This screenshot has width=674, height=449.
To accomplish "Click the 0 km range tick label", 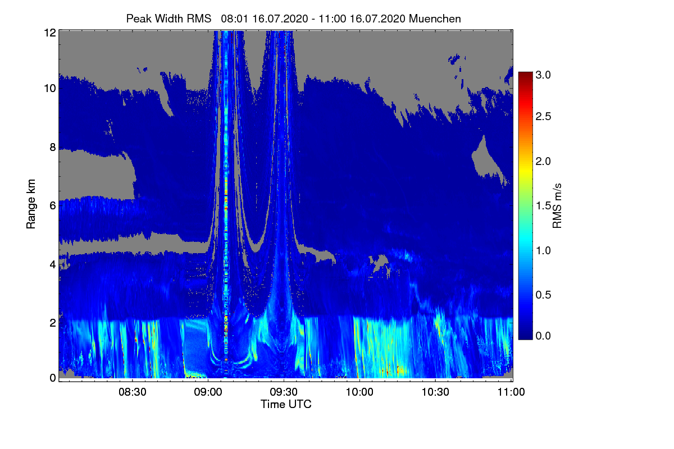I will (52, 378).
